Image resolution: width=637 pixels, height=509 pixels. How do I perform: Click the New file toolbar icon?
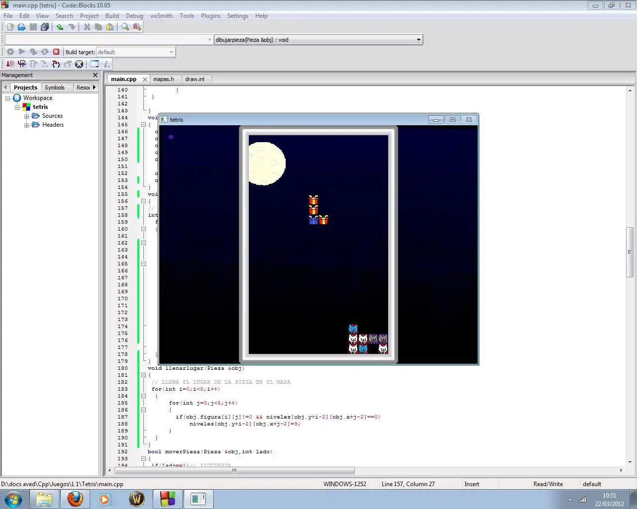tap(10, 27)
